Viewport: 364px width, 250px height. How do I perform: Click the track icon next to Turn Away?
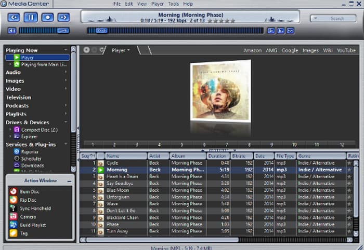101,231
